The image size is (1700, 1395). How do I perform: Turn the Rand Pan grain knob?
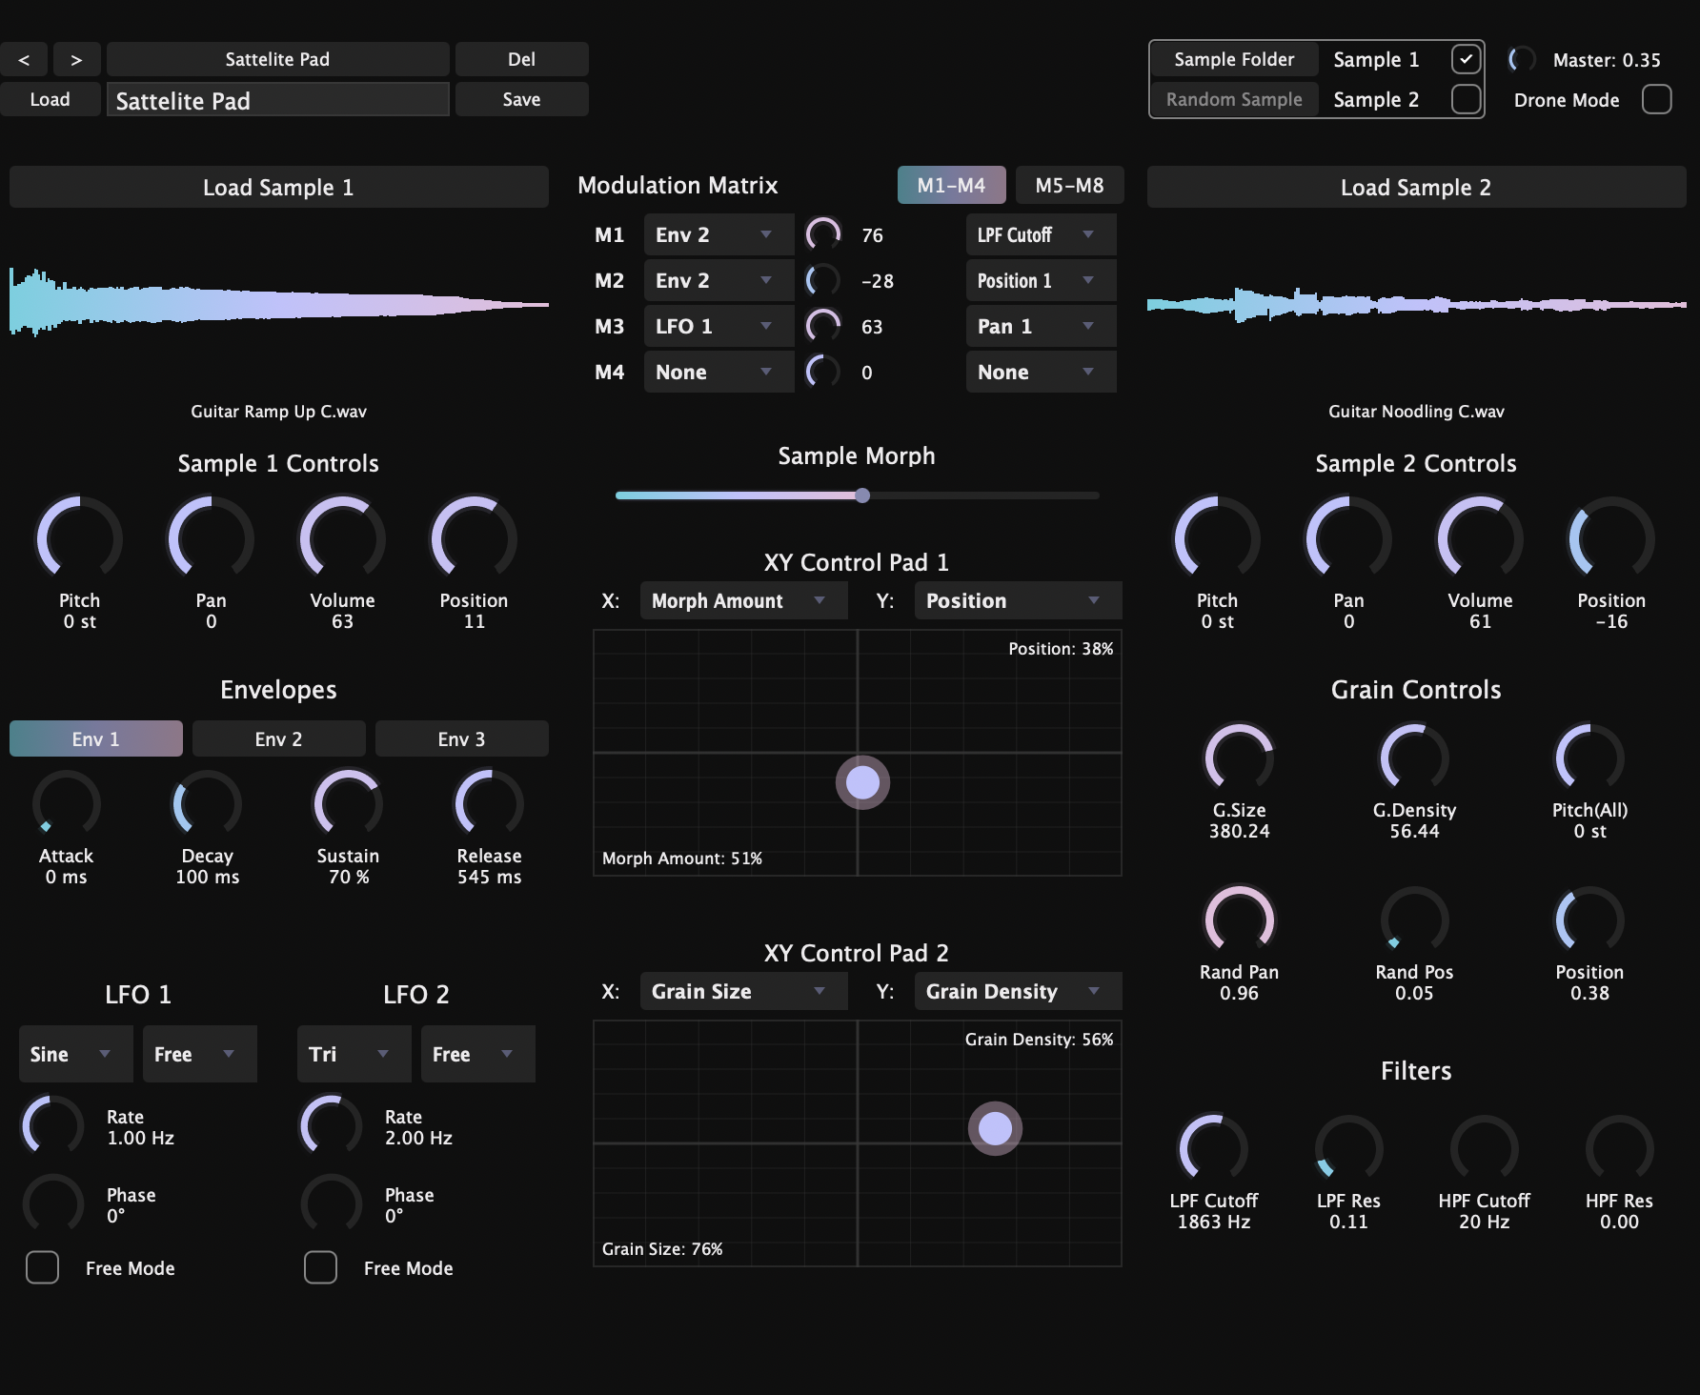pos(1239,920)
